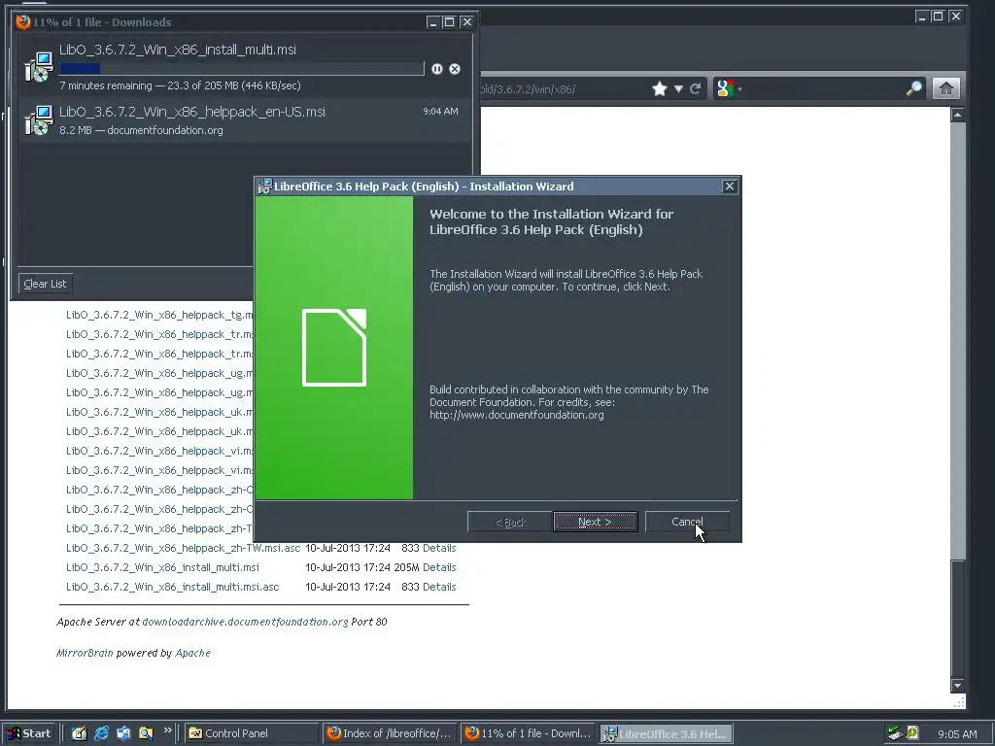Cancel the LibO install_multi.msi download
Viewport: 995px width, 746px height.
point(455,69)
